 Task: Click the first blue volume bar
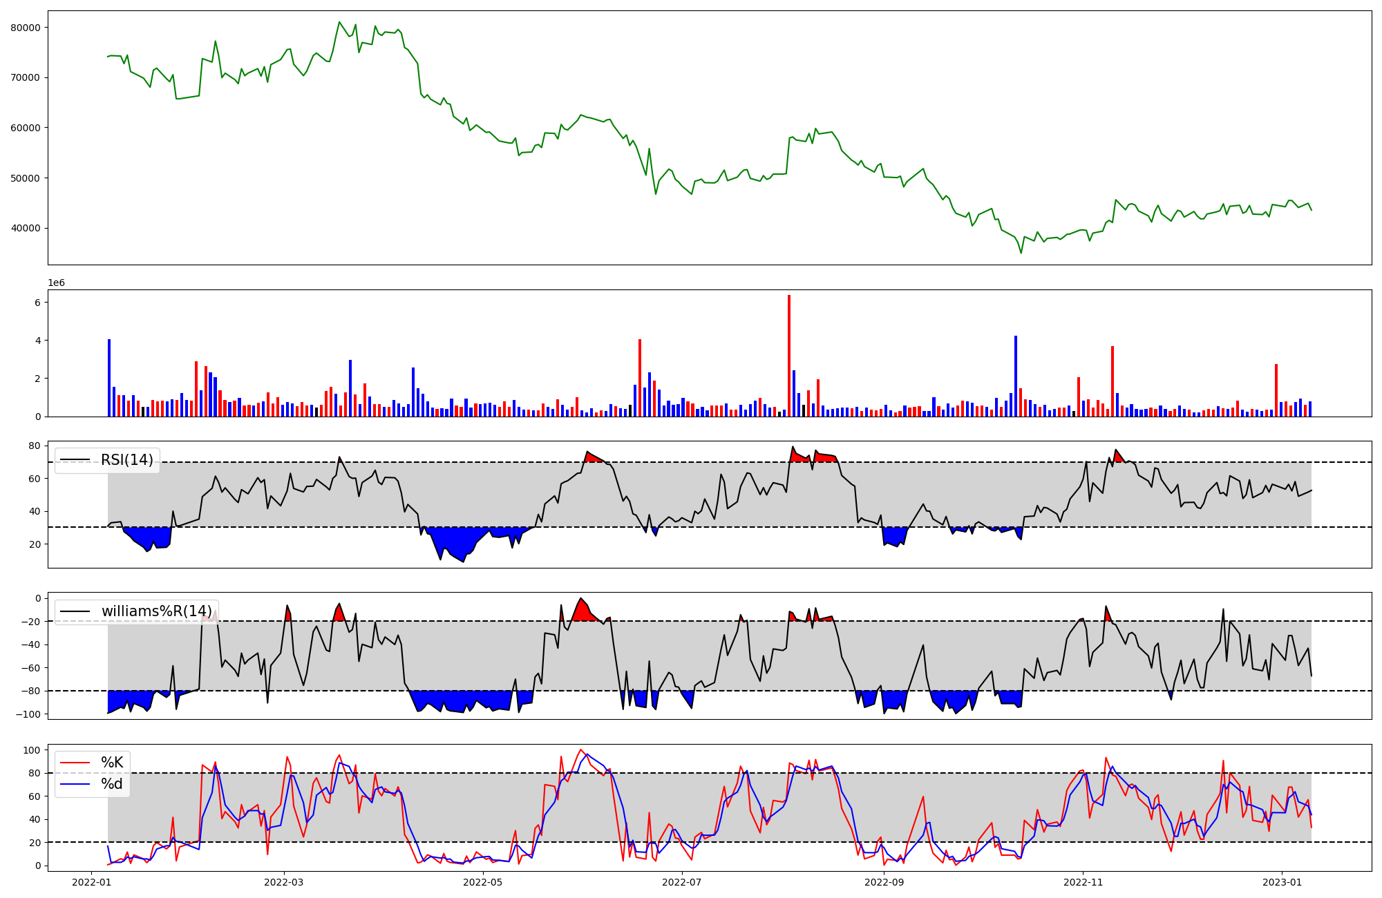(109, 378)
